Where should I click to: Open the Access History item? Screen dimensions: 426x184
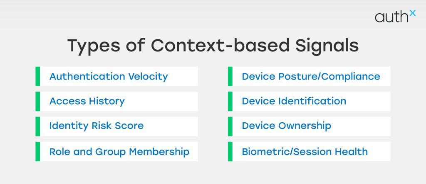coord(87,101)
